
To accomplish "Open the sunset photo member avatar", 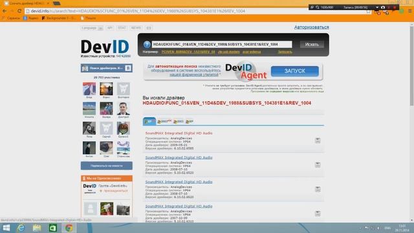I will (106, 89).
